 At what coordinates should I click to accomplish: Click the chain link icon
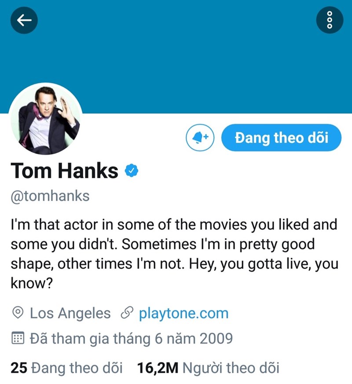[127, 313]
